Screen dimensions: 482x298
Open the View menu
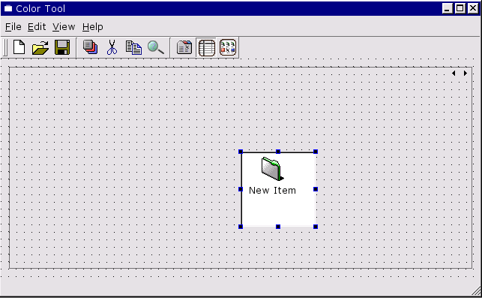click(64, 27)
